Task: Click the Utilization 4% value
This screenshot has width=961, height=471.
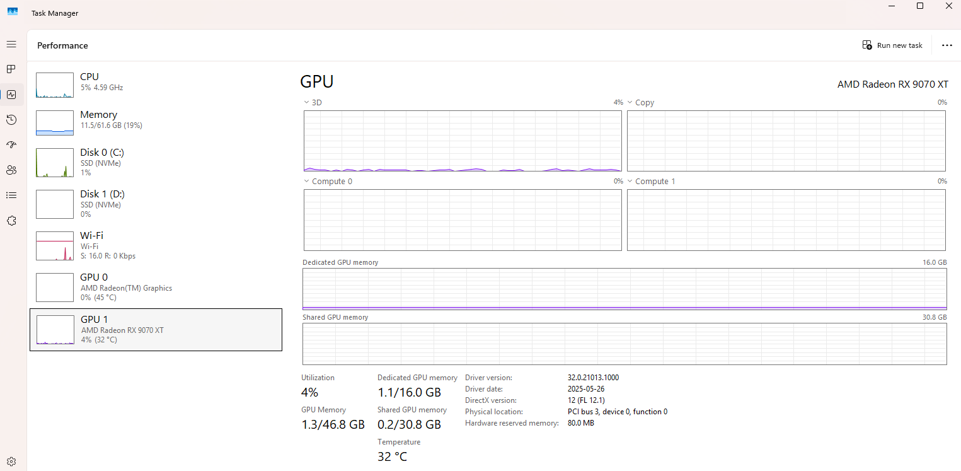Action: (309, 392)
